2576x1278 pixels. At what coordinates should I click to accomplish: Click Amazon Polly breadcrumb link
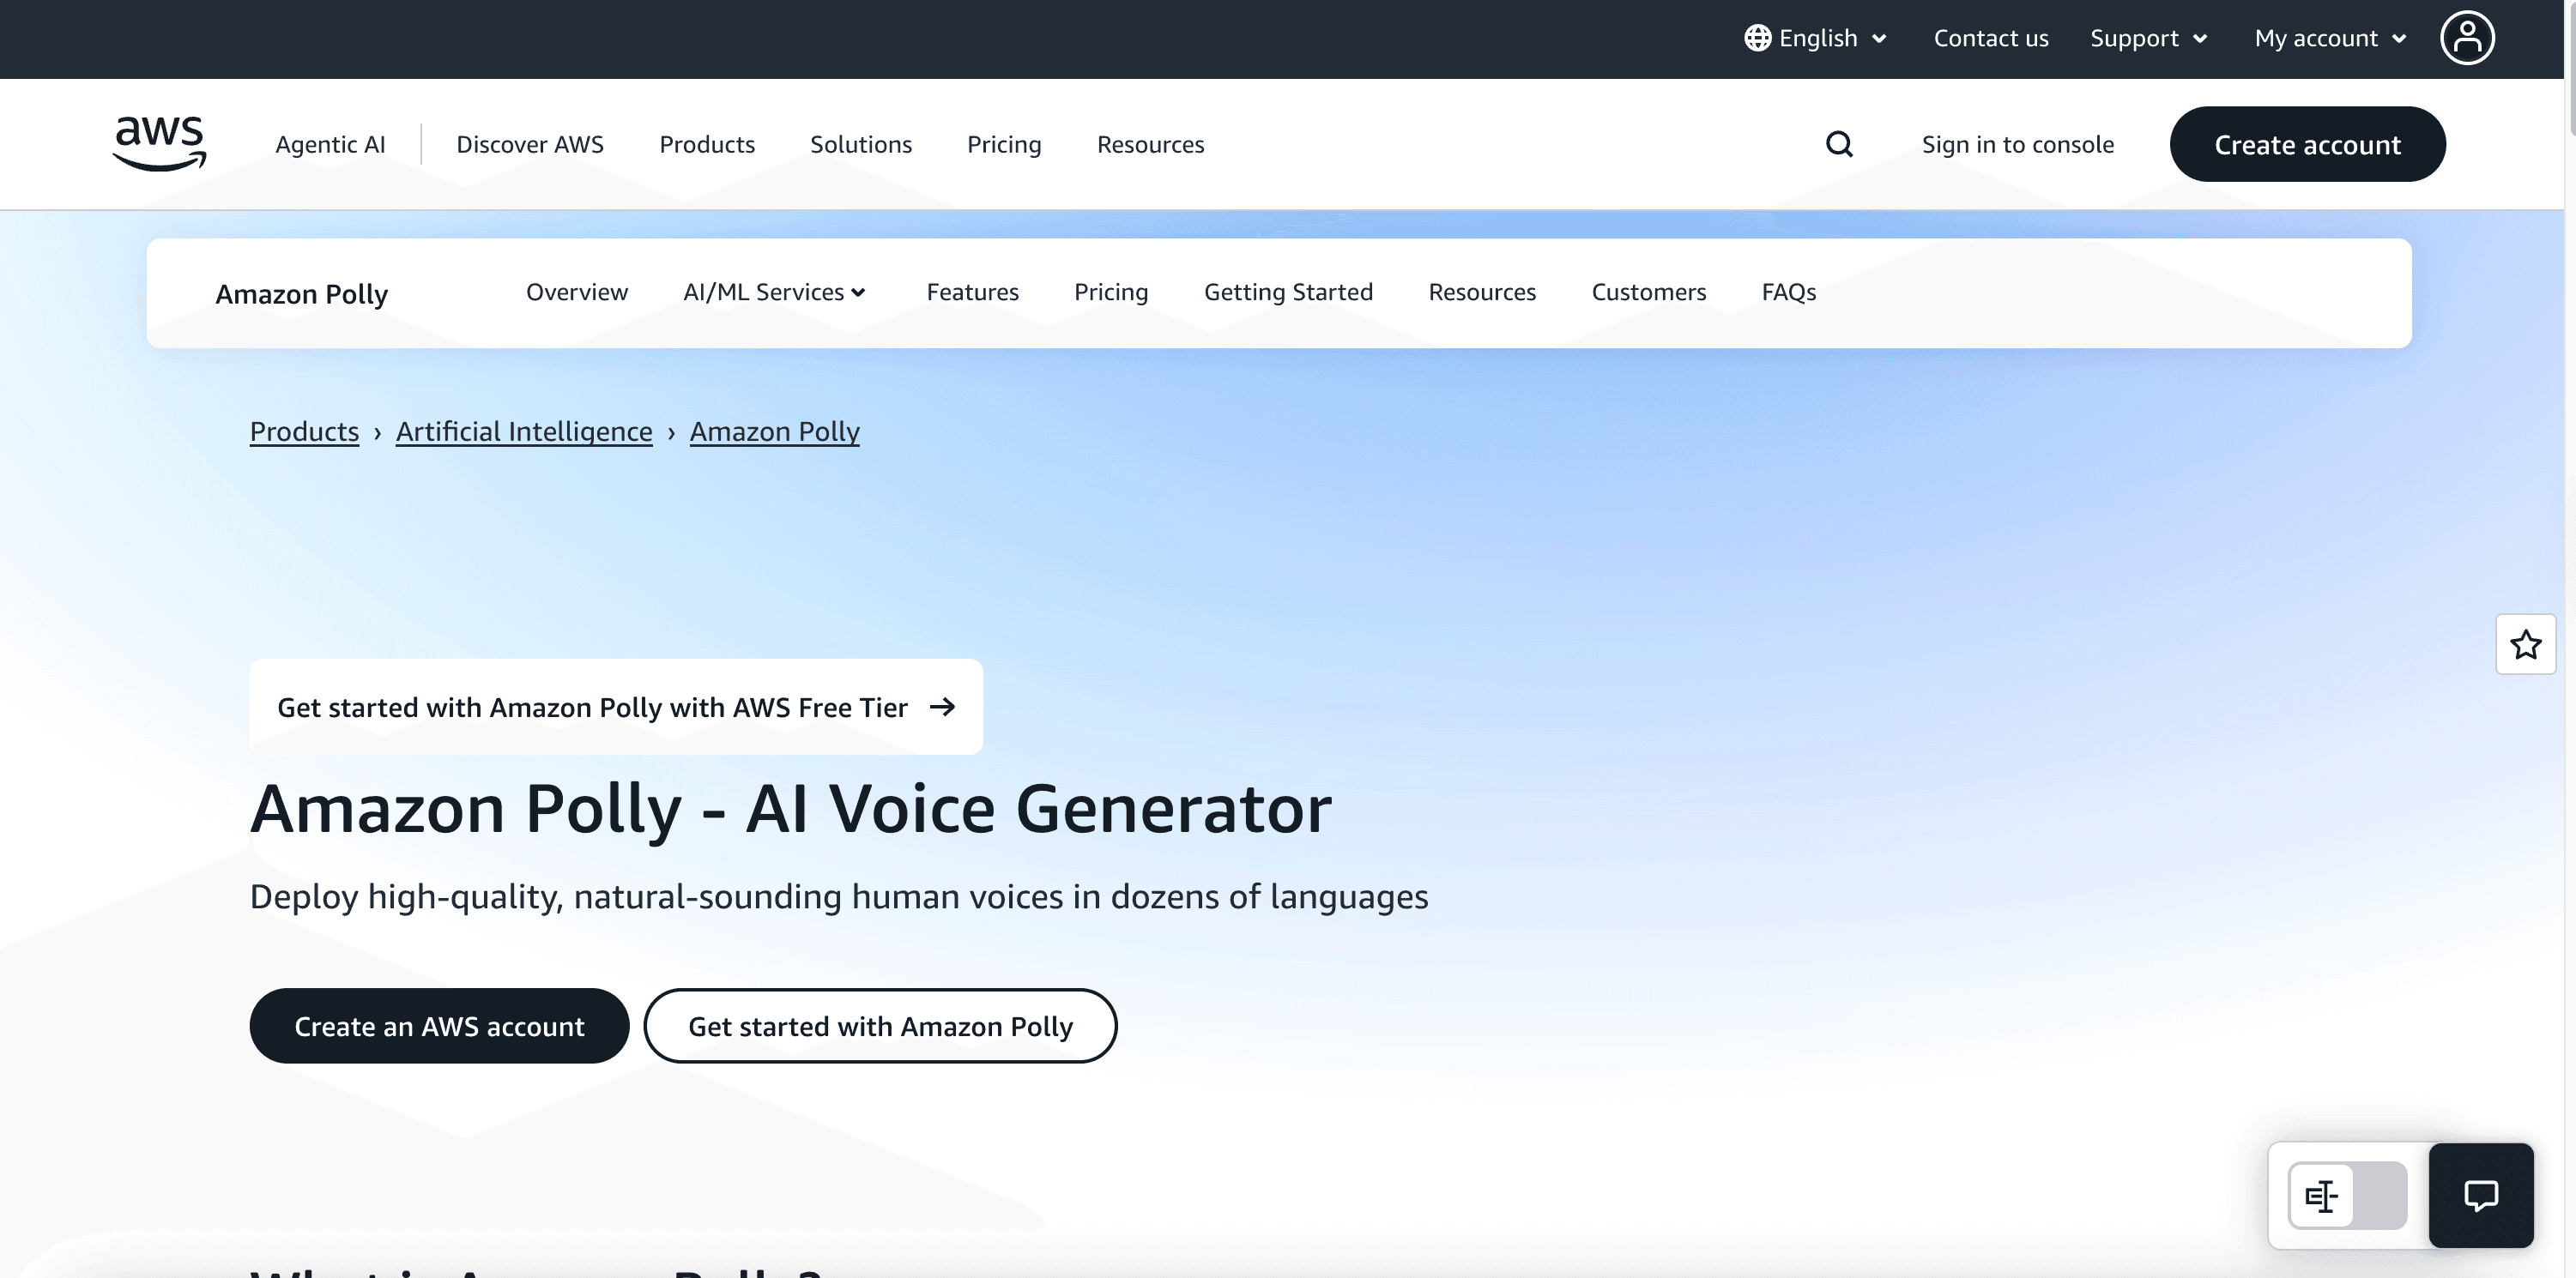774,431
